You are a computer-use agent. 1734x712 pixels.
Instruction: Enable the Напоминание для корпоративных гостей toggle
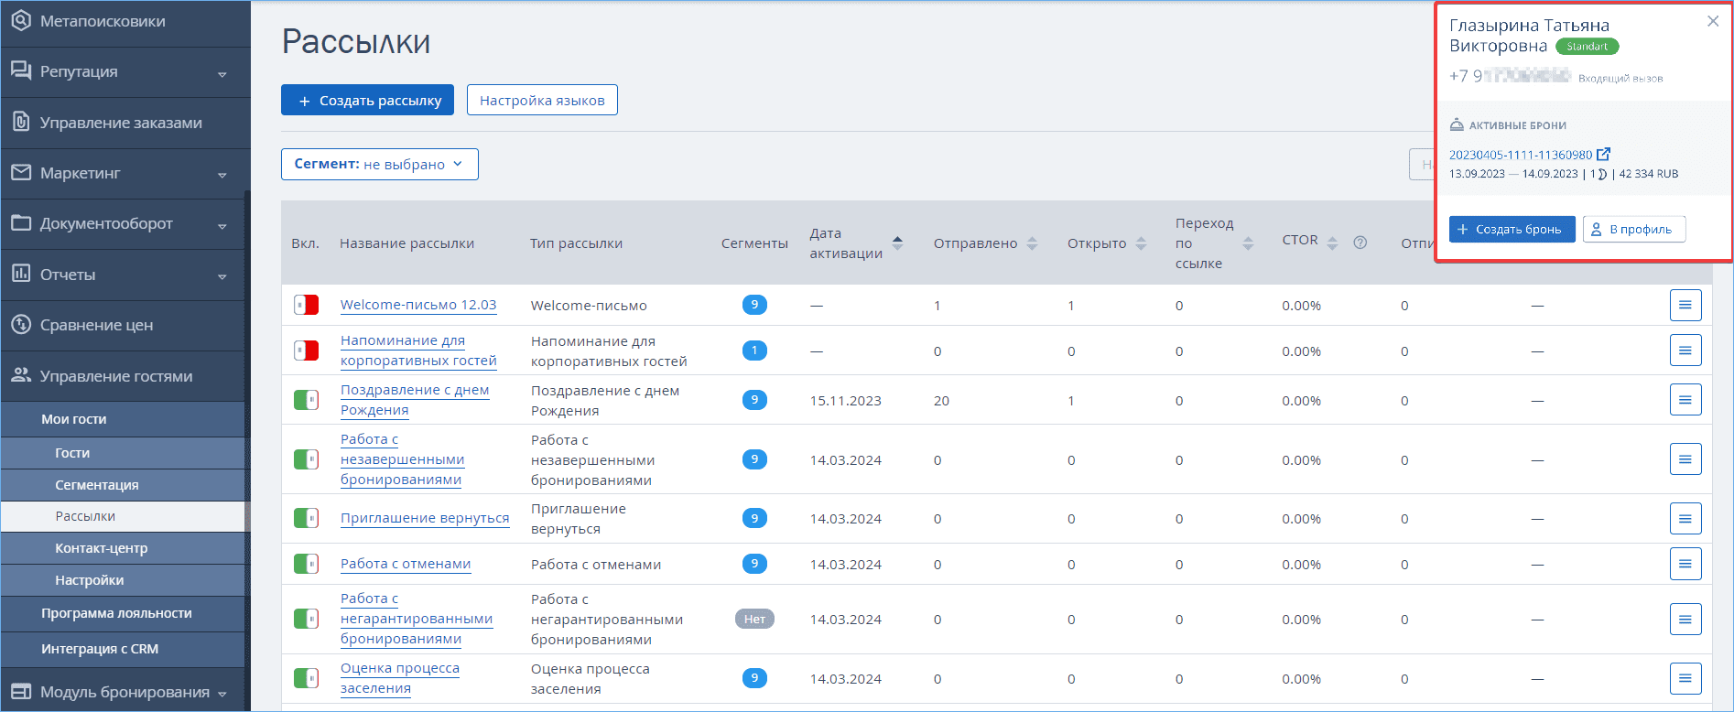306,351
